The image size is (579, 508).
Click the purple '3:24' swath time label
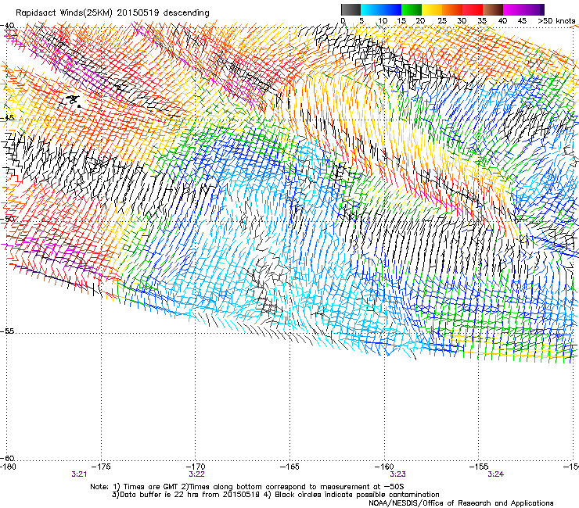click(x=495, y=474)
